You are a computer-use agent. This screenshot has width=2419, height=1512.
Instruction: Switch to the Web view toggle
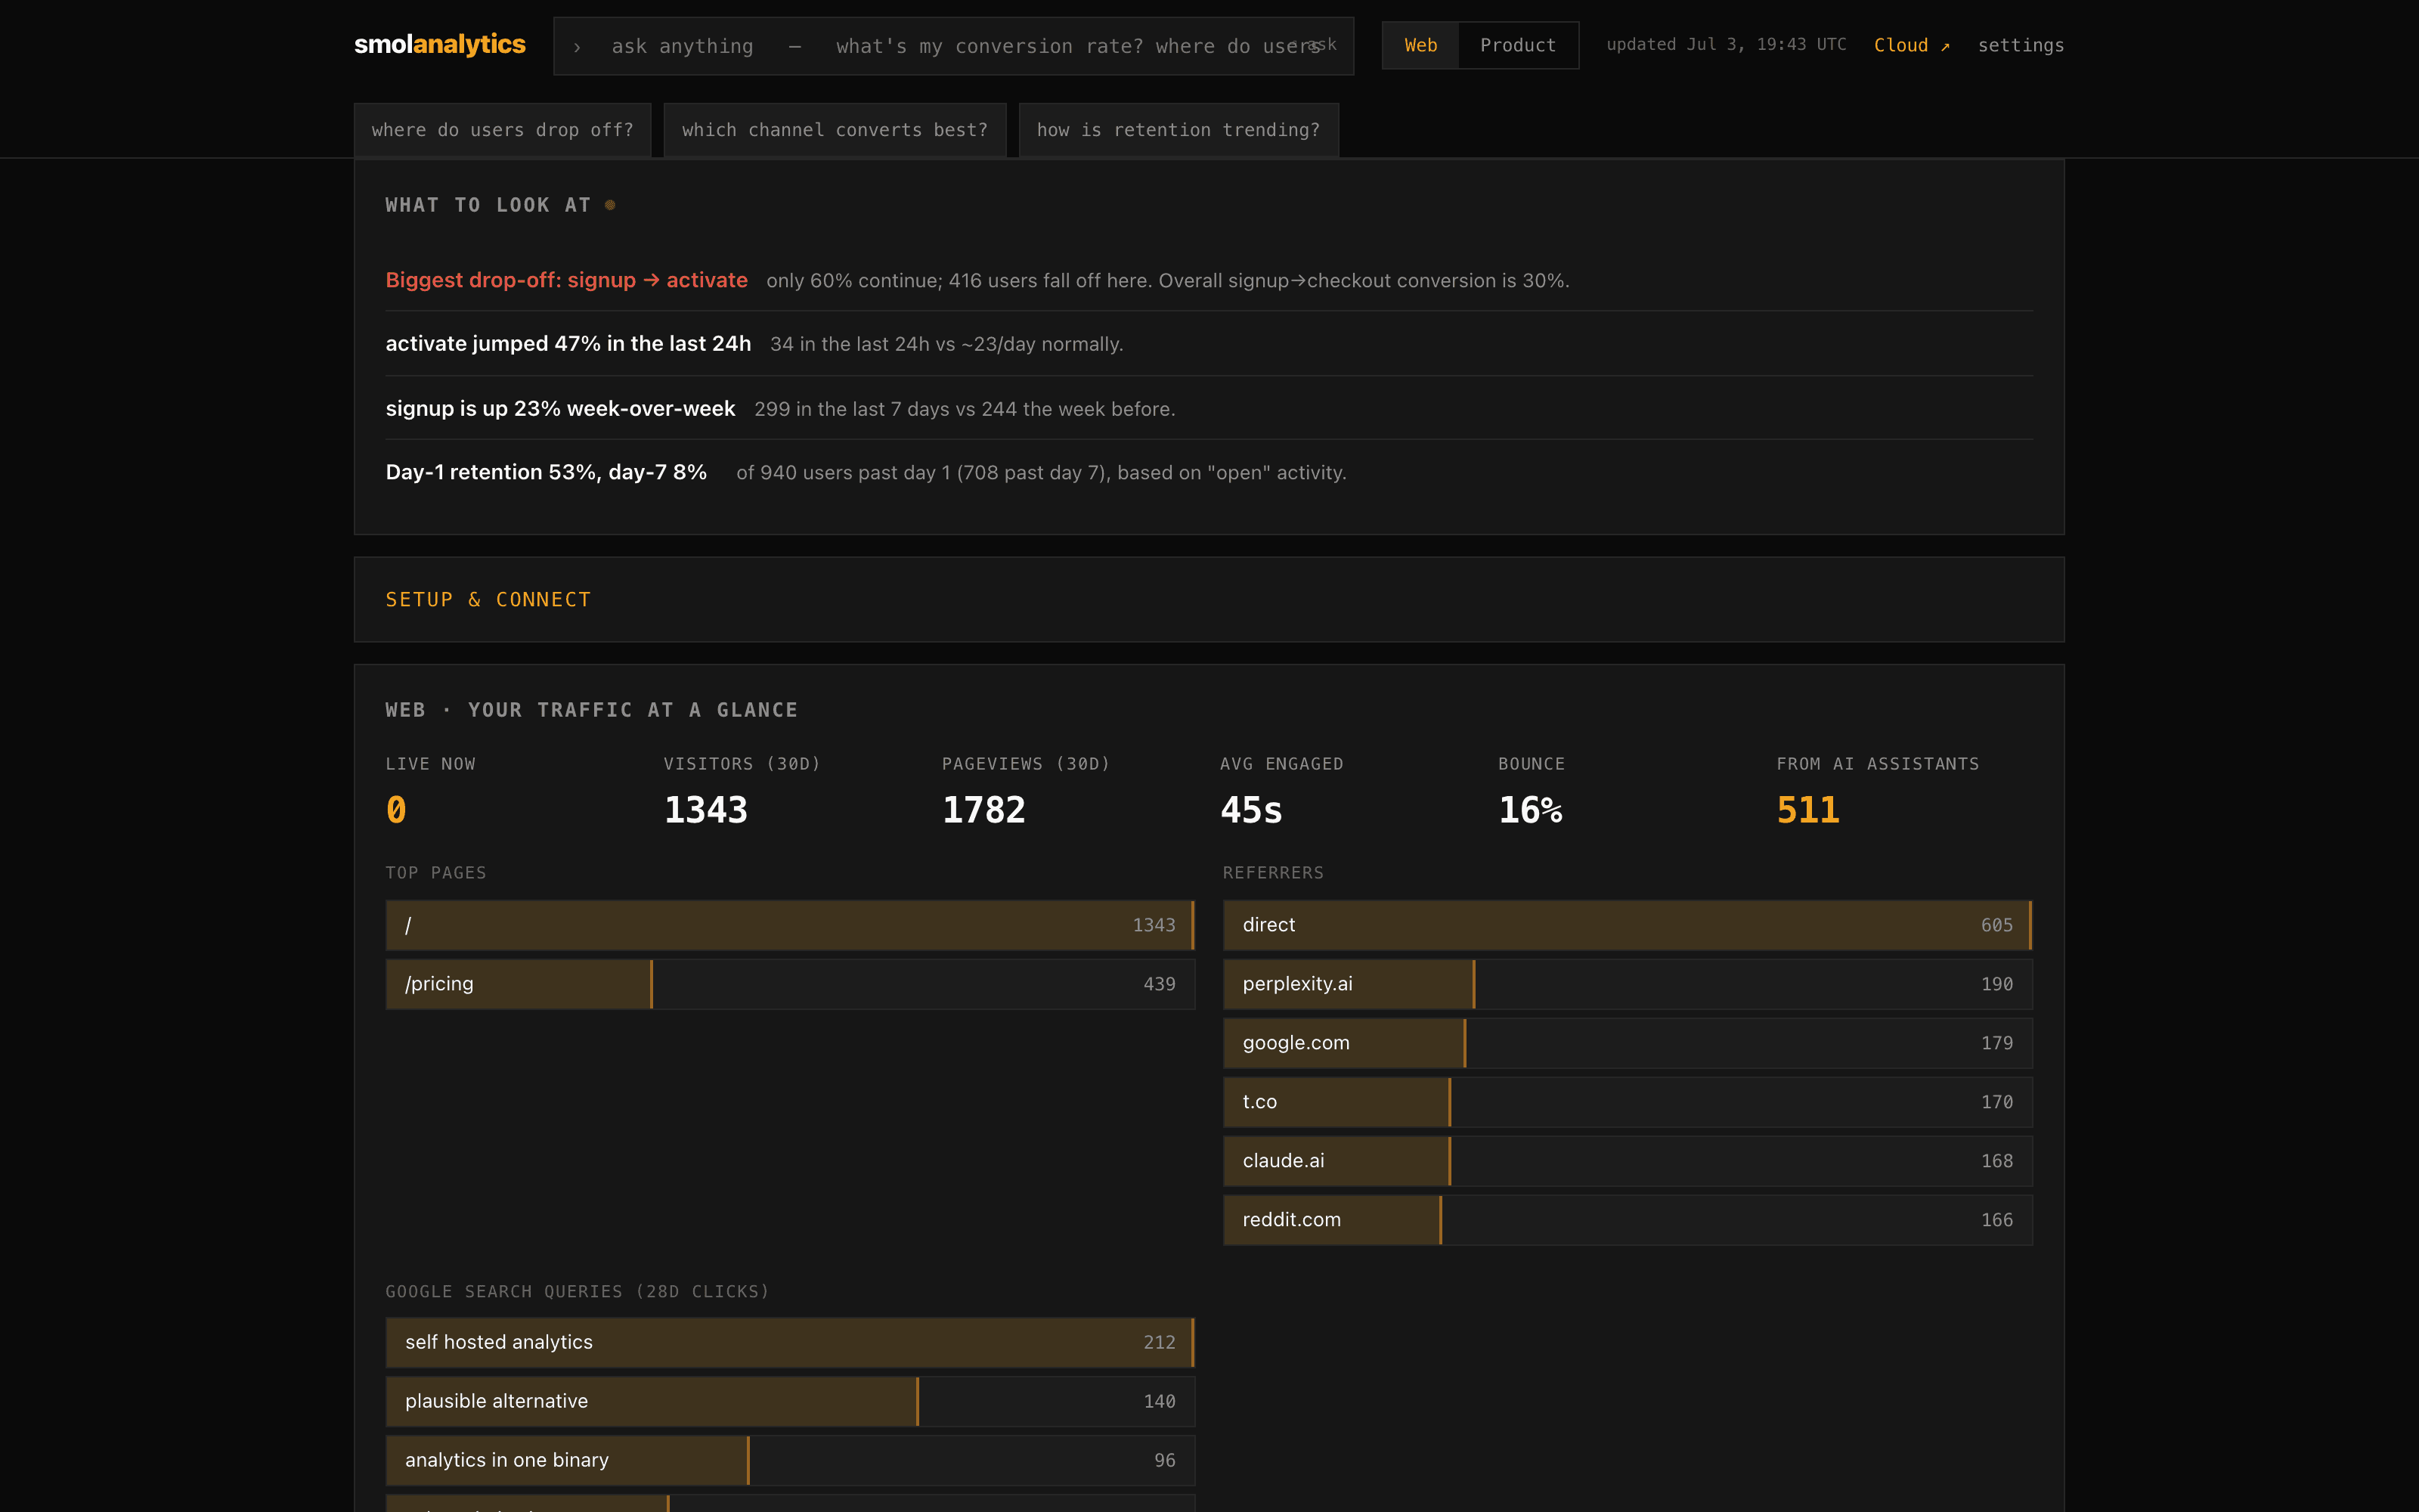coord(1420,45)
